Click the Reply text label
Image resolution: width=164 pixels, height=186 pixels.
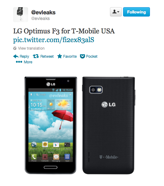point(24,56)
